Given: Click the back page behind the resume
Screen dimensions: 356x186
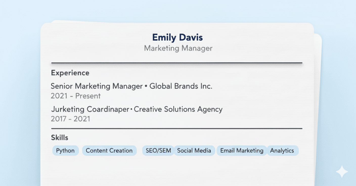Looking at the screenshot, I should [318, 101].
